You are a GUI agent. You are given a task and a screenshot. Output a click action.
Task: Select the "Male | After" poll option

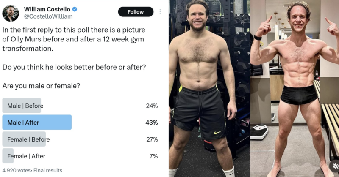point(24,123)
